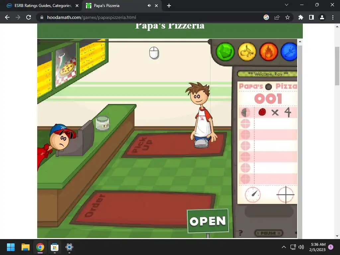Pause the game with Pause button

pyautogui.click(x=268, y=233)
